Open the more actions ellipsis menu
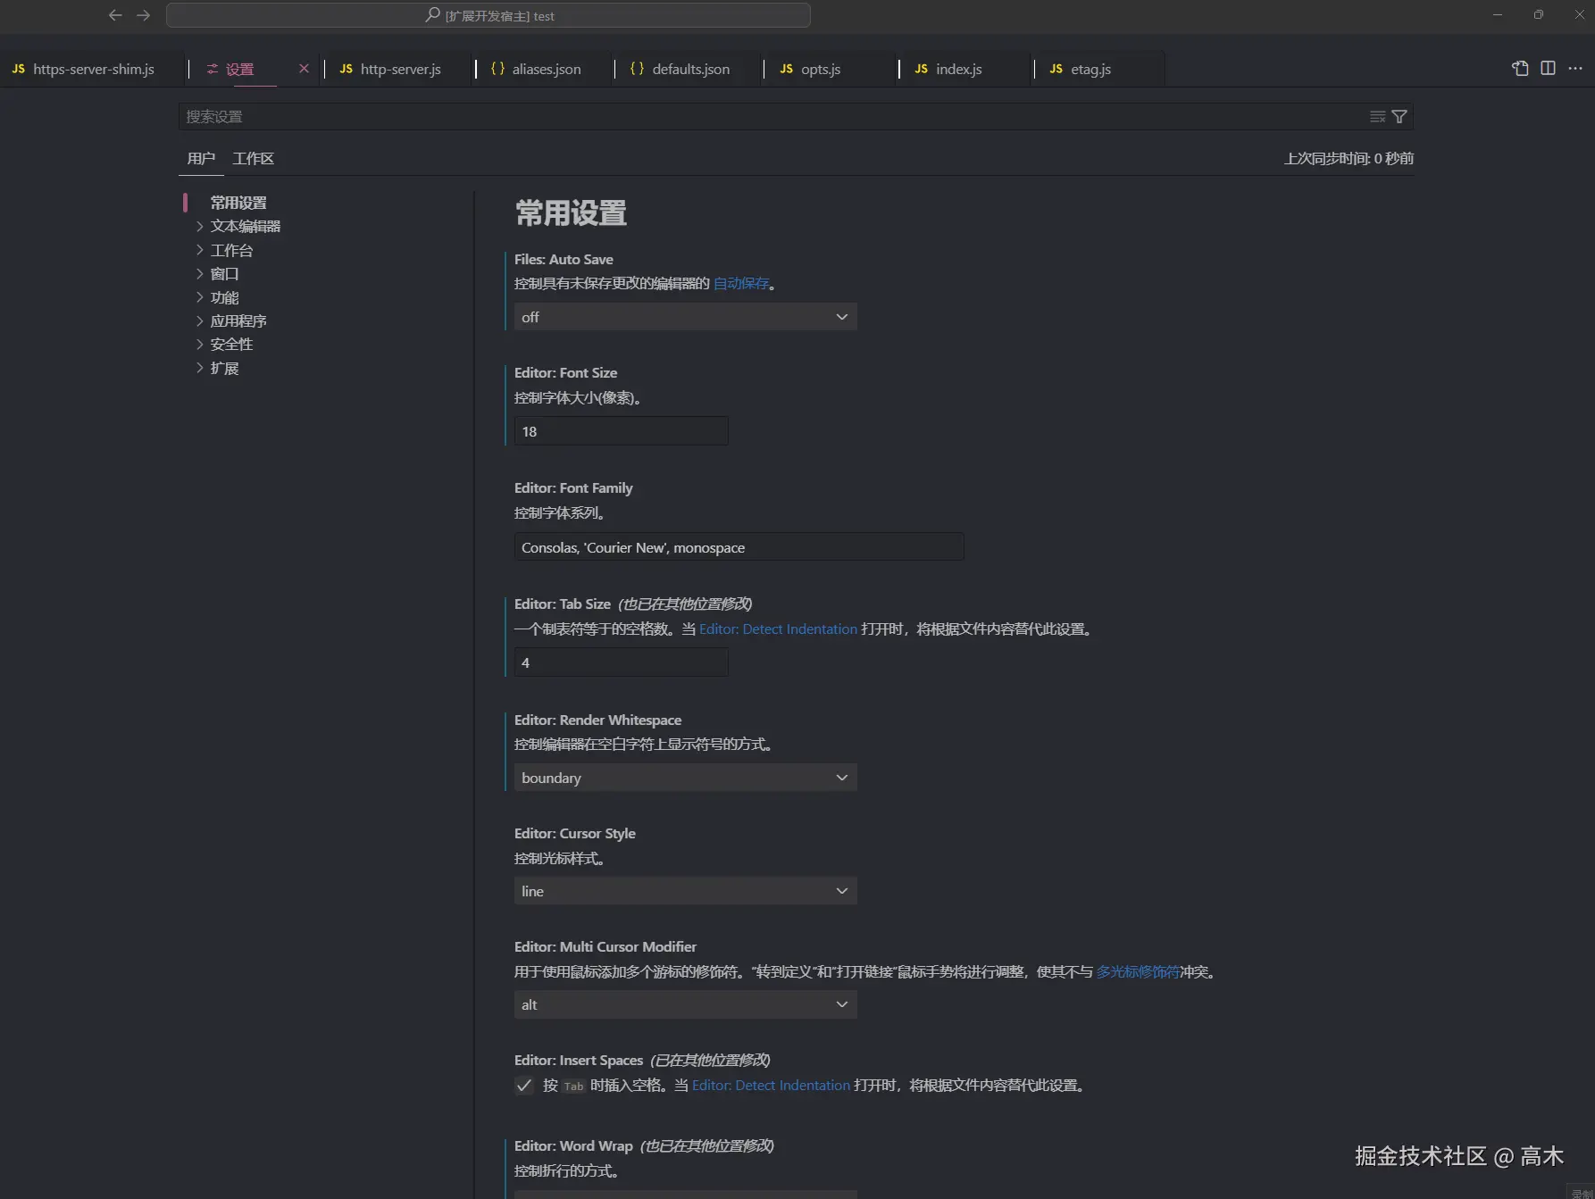This screenshot has width=1595, height=1199. tap(1575, 69)
